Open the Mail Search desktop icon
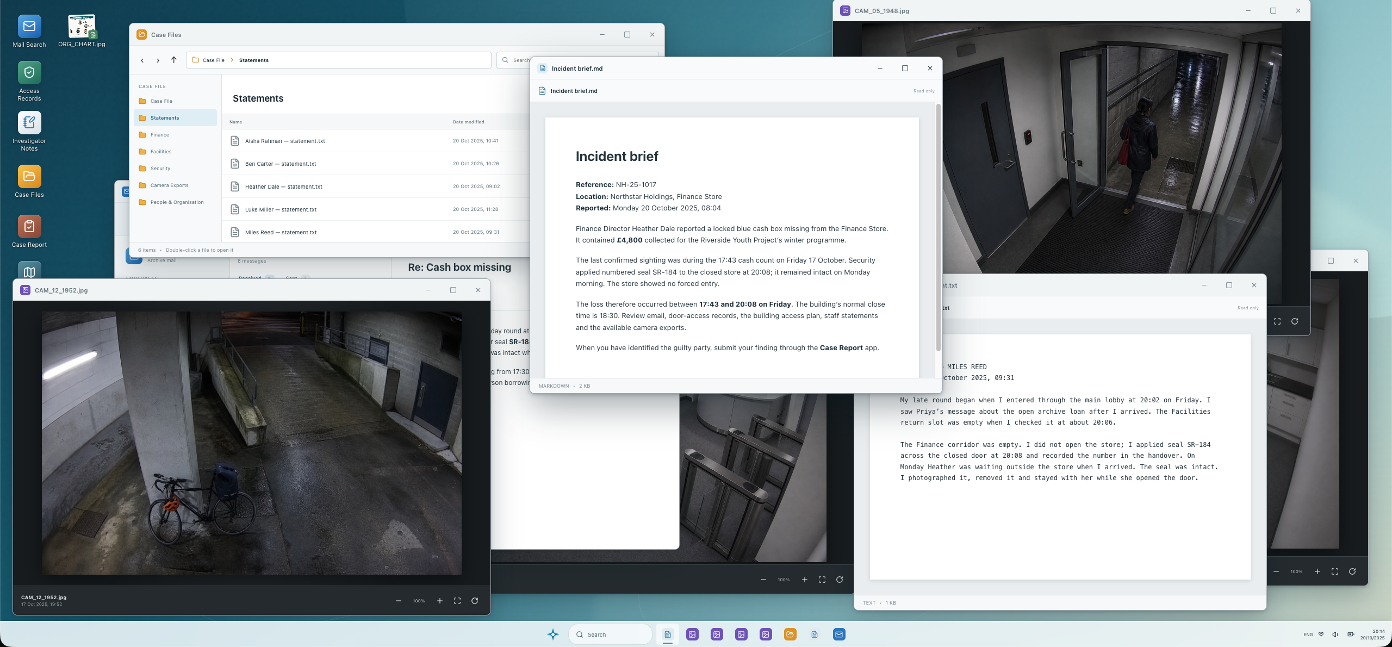 point(29,32)
